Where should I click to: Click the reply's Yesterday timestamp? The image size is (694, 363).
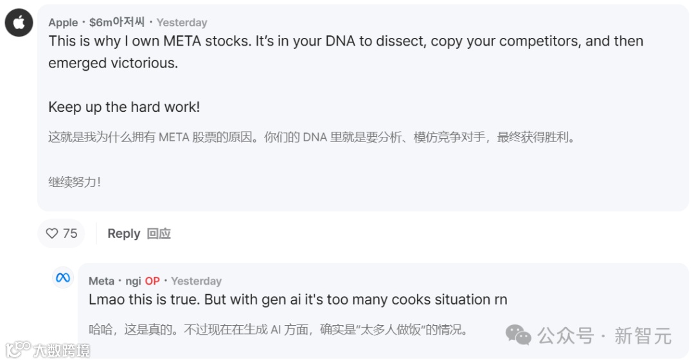196,281
